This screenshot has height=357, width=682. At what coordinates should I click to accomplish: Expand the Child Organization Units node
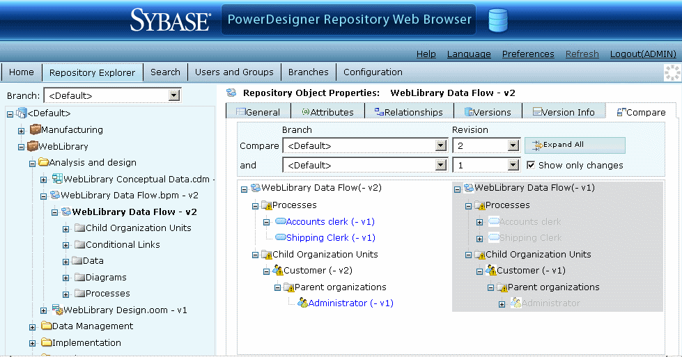tap(65, 228)
